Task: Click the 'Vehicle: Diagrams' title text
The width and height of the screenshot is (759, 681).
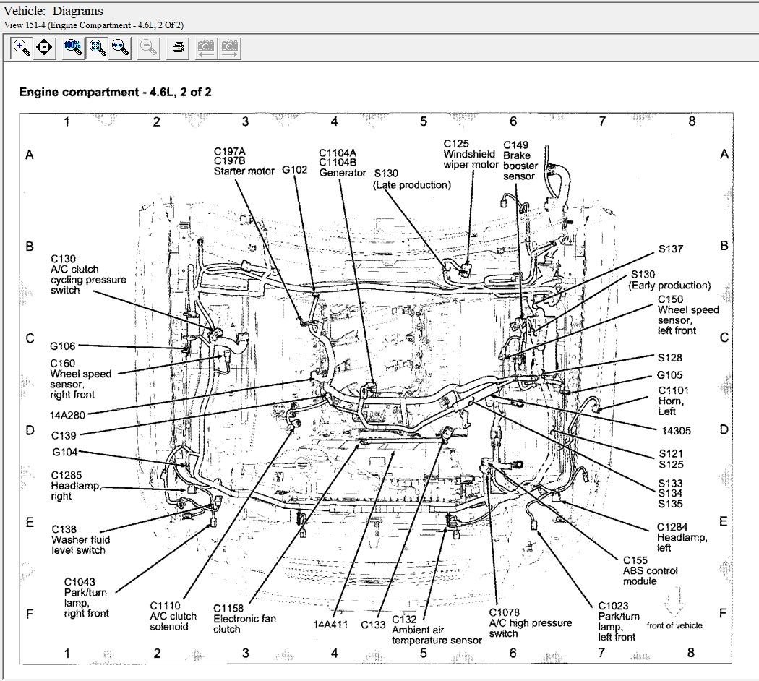Action: (53, 11)
